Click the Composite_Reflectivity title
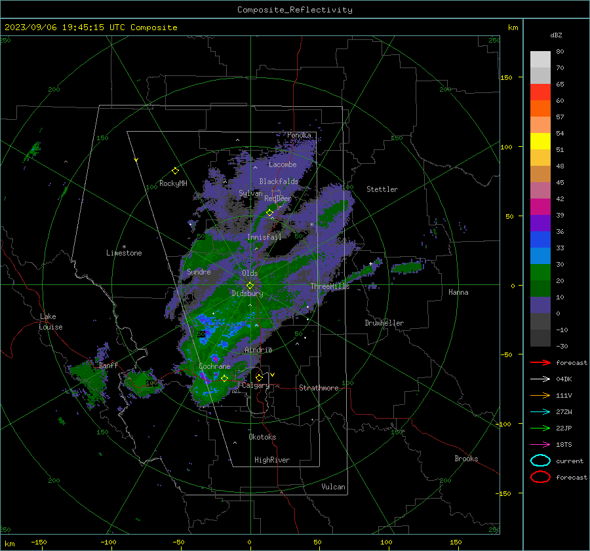 [295, 10]
